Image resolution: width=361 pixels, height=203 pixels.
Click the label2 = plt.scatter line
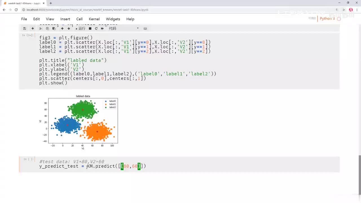point(125,51)
